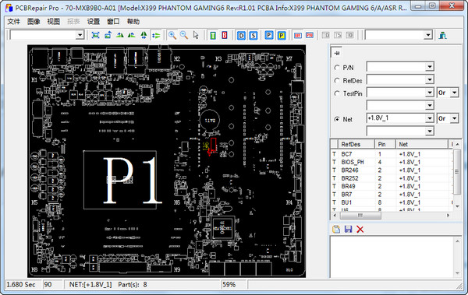Open the RefDes dropdown list
This screenshot has height=295, width=468.
(x=429, y=79)
